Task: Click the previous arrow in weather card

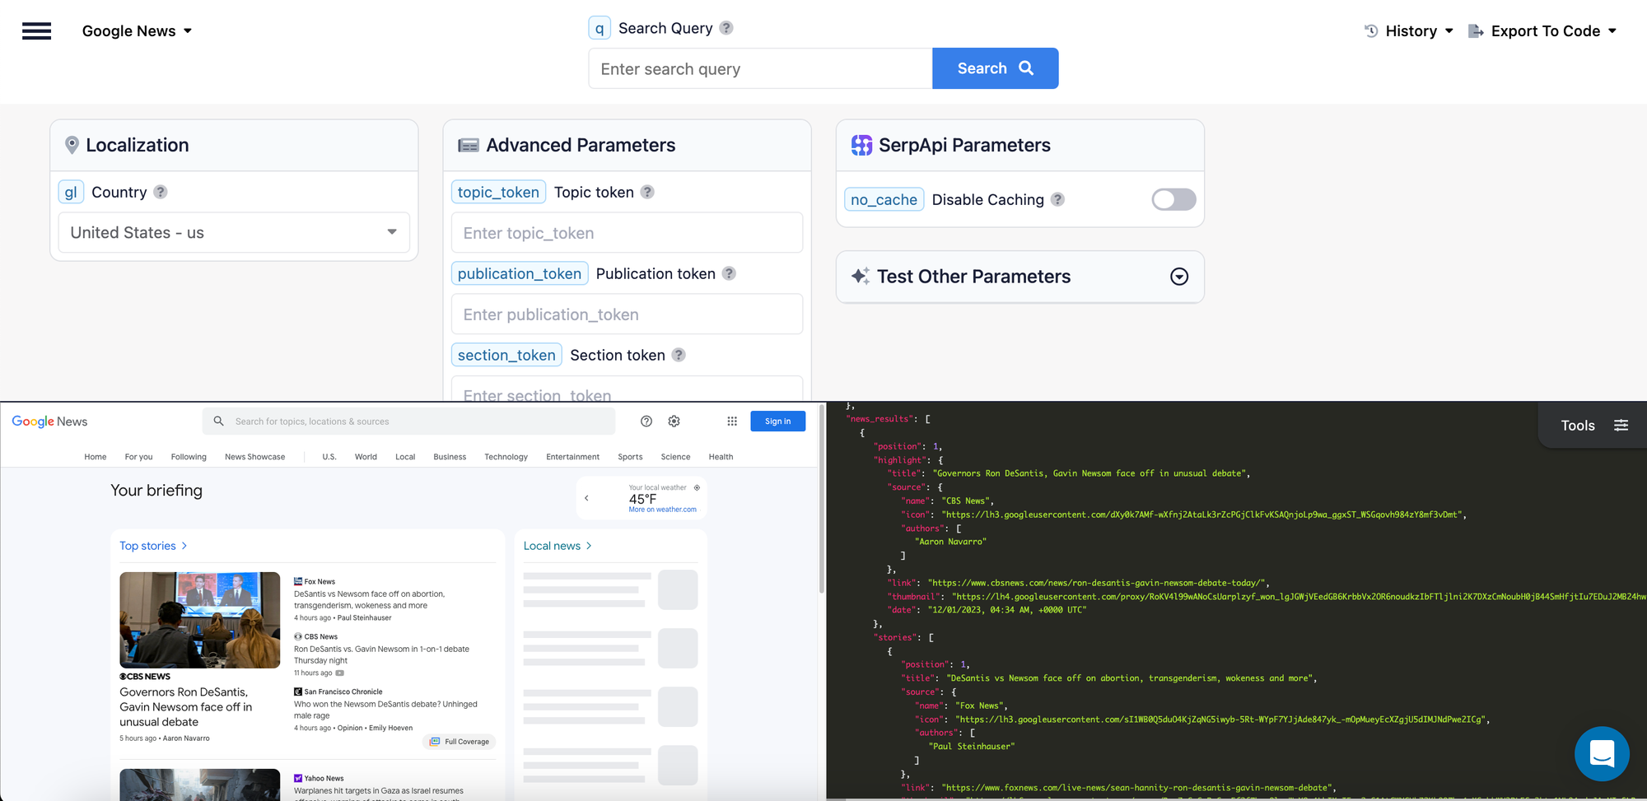Action: coord(586,498)
